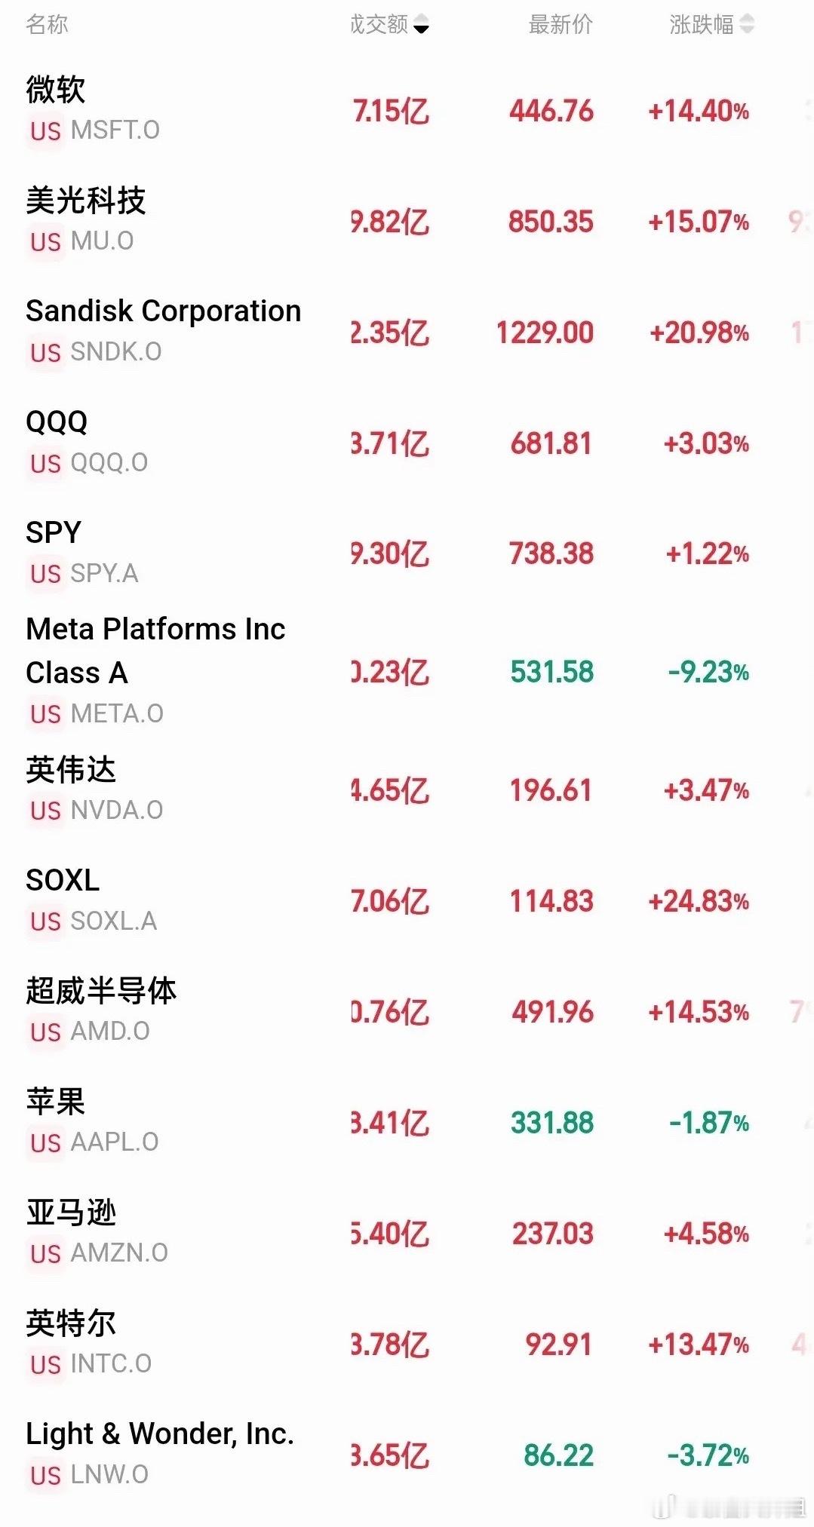Click the 最新价 column header
This screenshot has width=814, height=1527.
(x=561, y=25)
